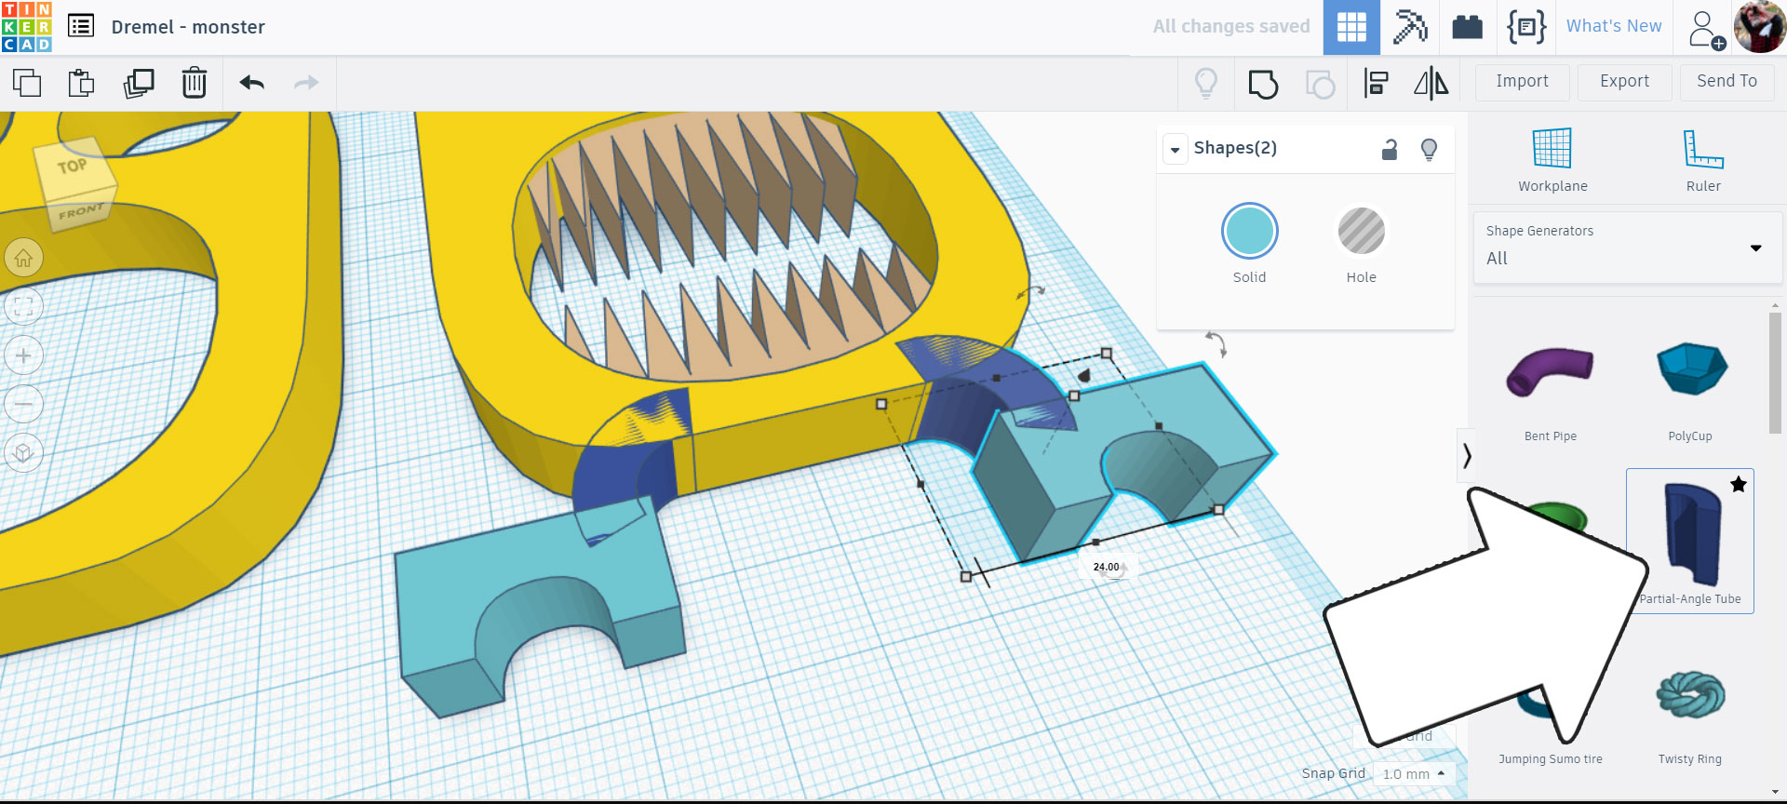
Task: Select the Workplane tool
Action: coord(1552,160)
